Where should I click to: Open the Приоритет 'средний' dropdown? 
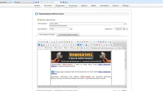tap(120, 29)
